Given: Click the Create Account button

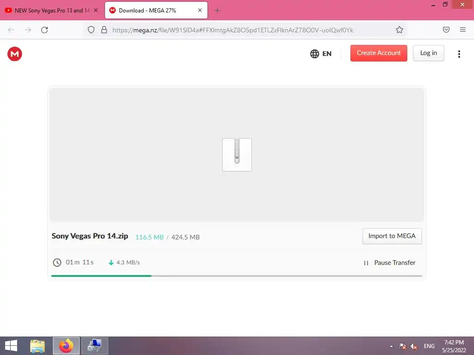Looking at the screenshot, I should tap(379, 53).
